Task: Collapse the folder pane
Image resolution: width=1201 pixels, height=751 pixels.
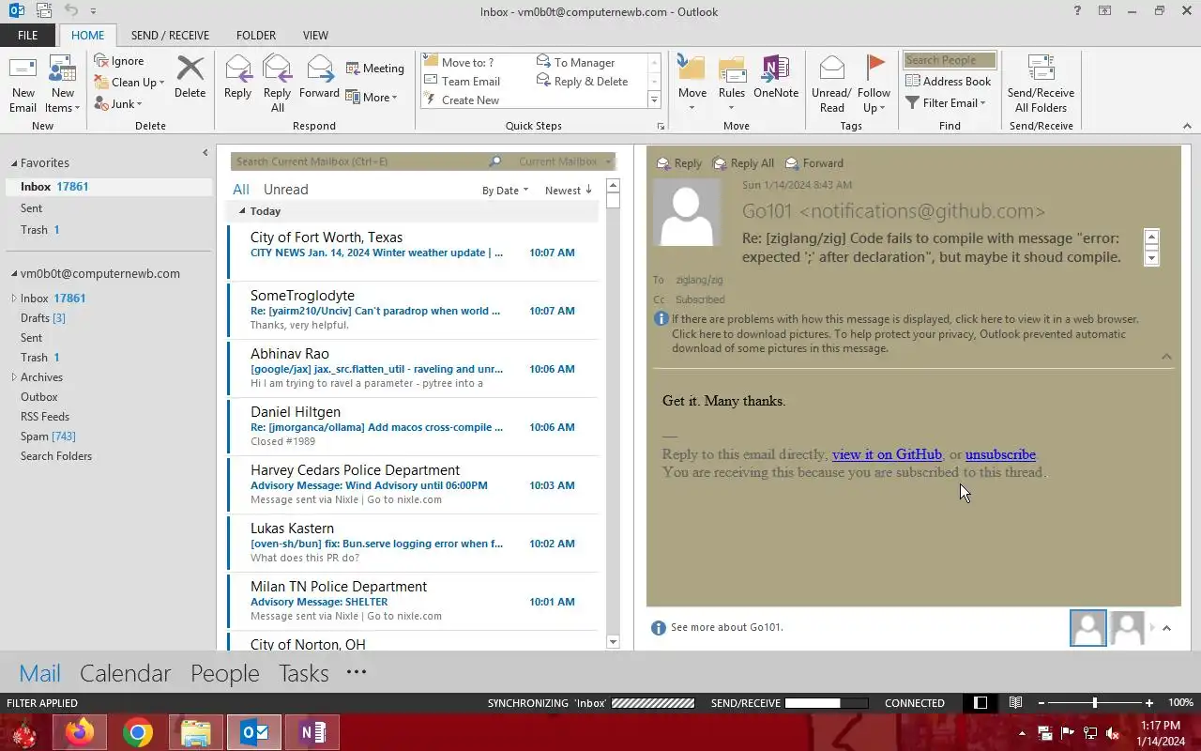Action: [x=205, y=153]
